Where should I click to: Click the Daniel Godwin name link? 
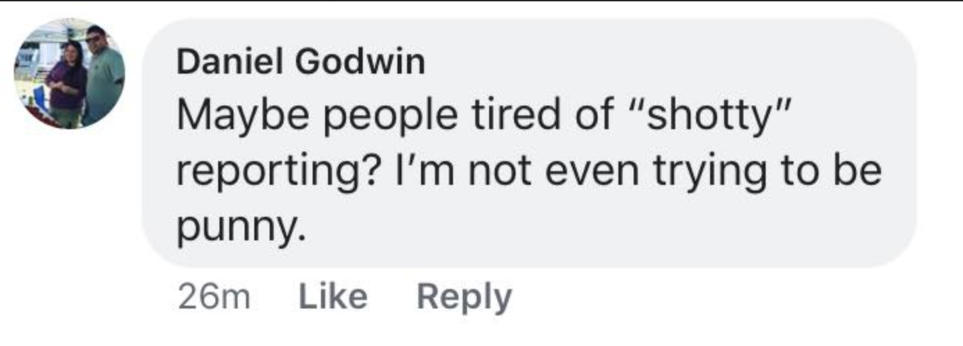tap(300, 63)
